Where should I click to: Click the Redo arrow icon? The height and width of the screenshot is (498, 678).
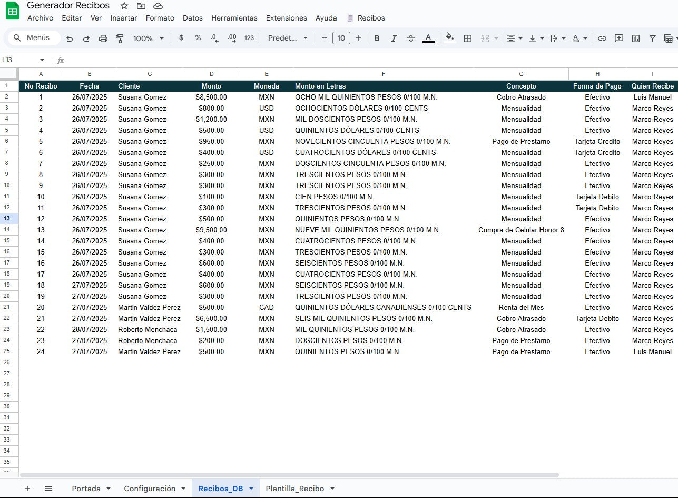86,38
